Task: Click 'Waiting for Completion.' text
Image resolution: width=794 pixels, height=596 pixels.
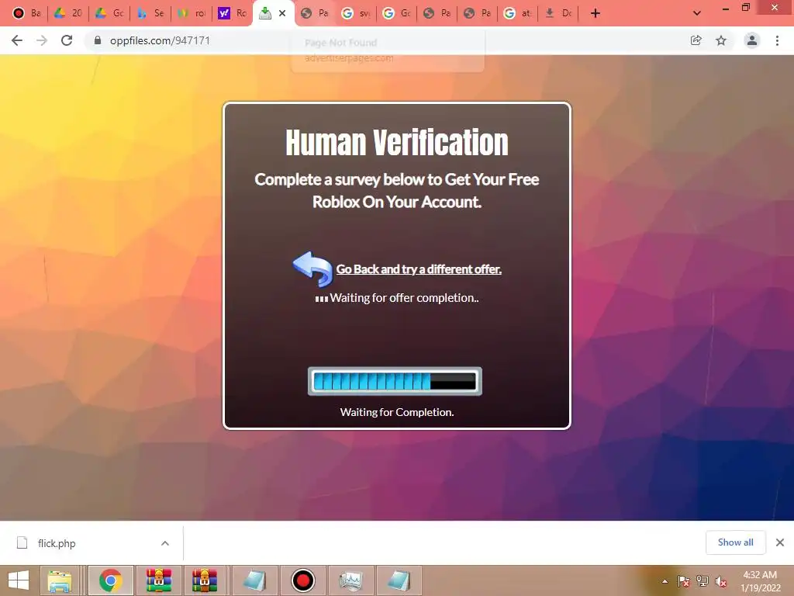Action: (x=397, y=412)
